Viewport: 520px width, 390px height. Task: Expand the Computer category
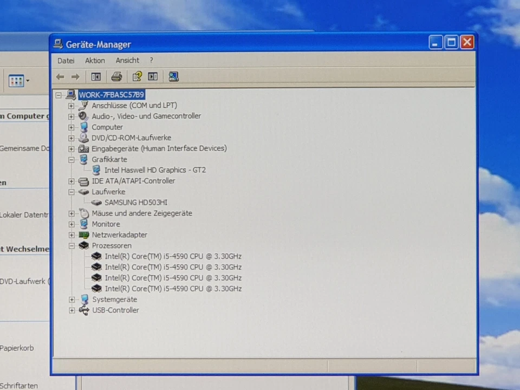coord(71,127)
